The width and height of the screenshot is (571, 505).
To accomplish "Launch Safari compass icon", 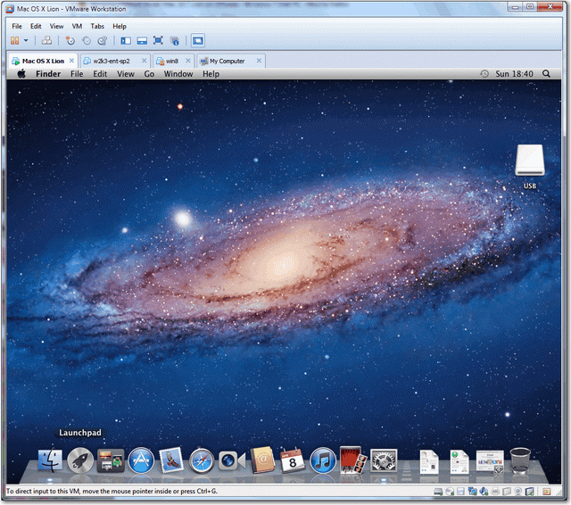I will [x=202, y=460].
